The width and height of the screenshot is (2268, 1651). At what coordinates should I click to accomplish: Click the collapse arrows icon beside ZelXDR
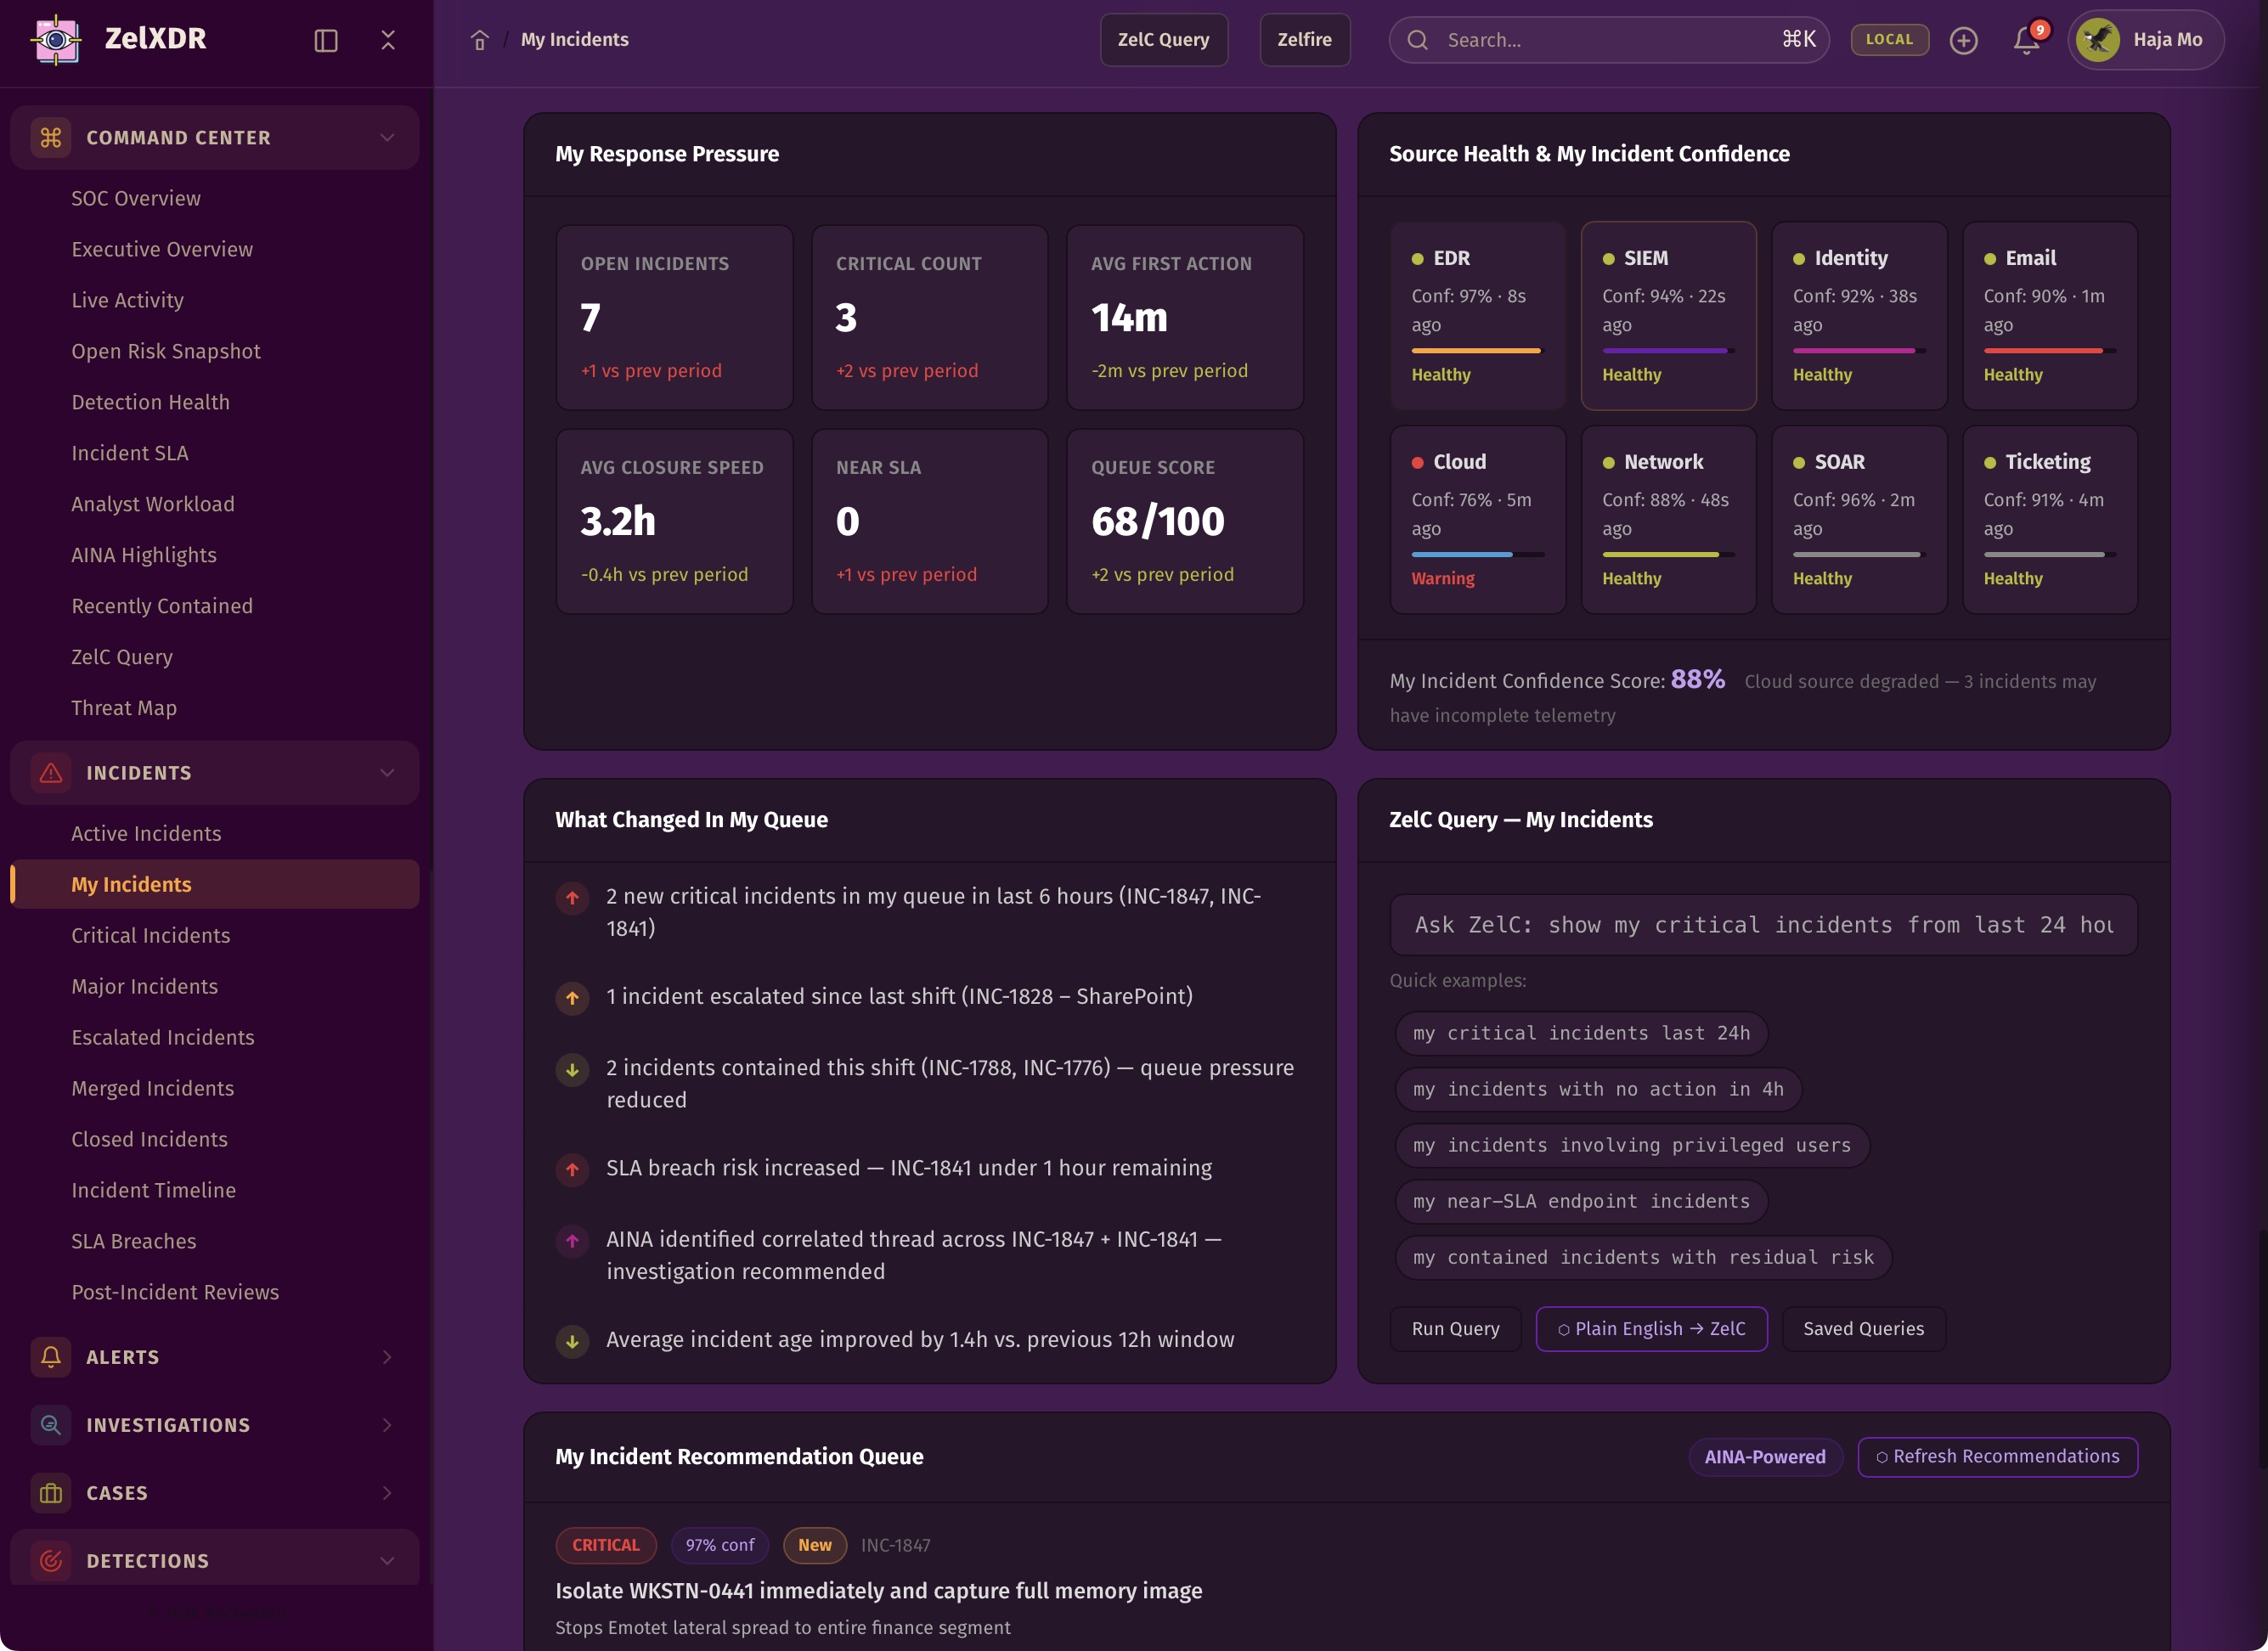[x=388, y=40]
